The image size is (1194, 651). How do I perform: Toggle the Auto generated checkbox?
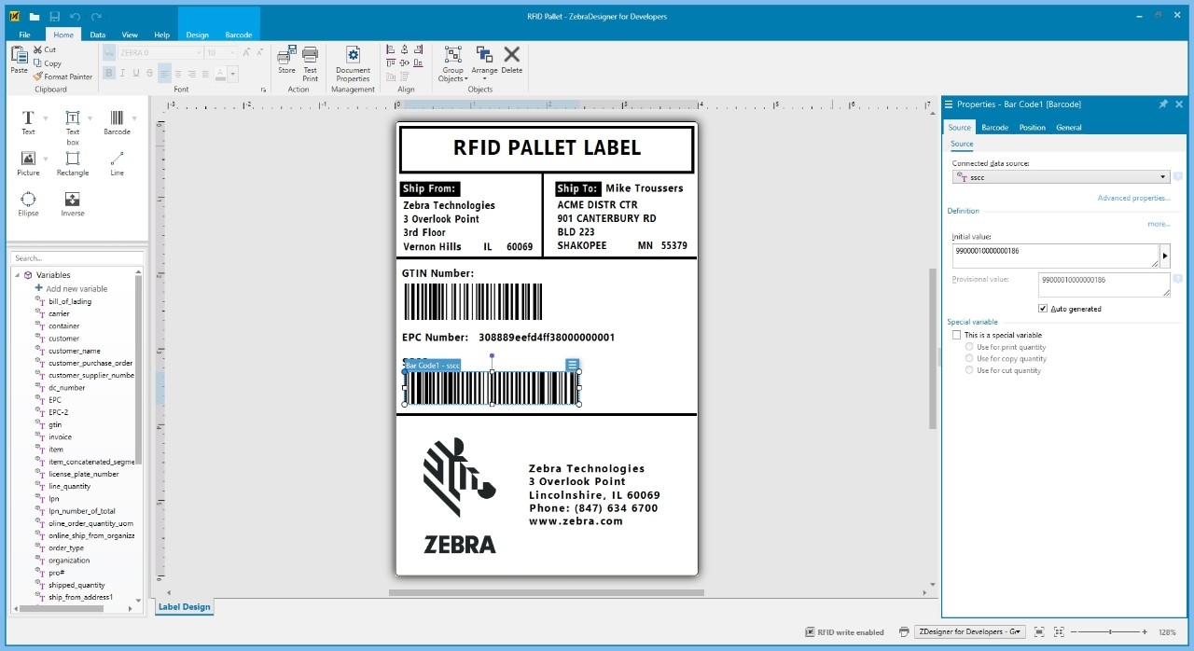coord(1043,309)
